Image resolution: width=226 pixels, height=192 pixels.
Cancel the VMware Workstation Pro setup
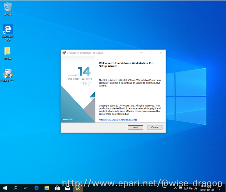(155, 127)
